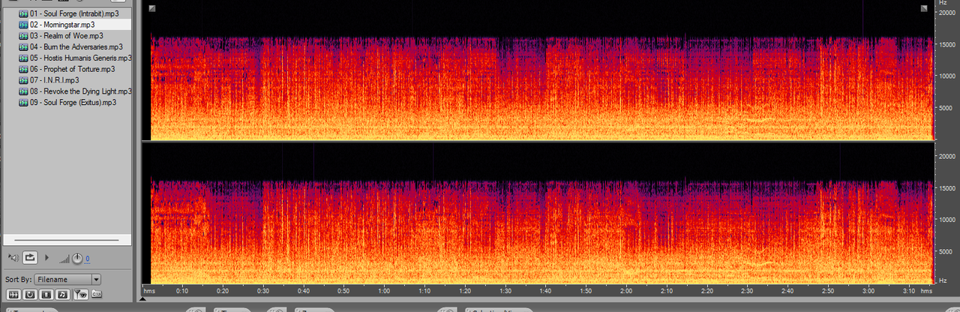Click the top-right corner handle of spectral display
Screen dimensions: 960x312
point(925,8)
